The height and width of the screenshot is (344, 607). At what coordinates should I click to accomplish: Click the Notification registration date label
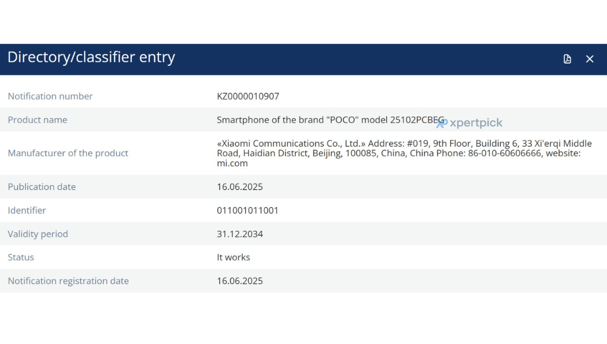(68, 281)
